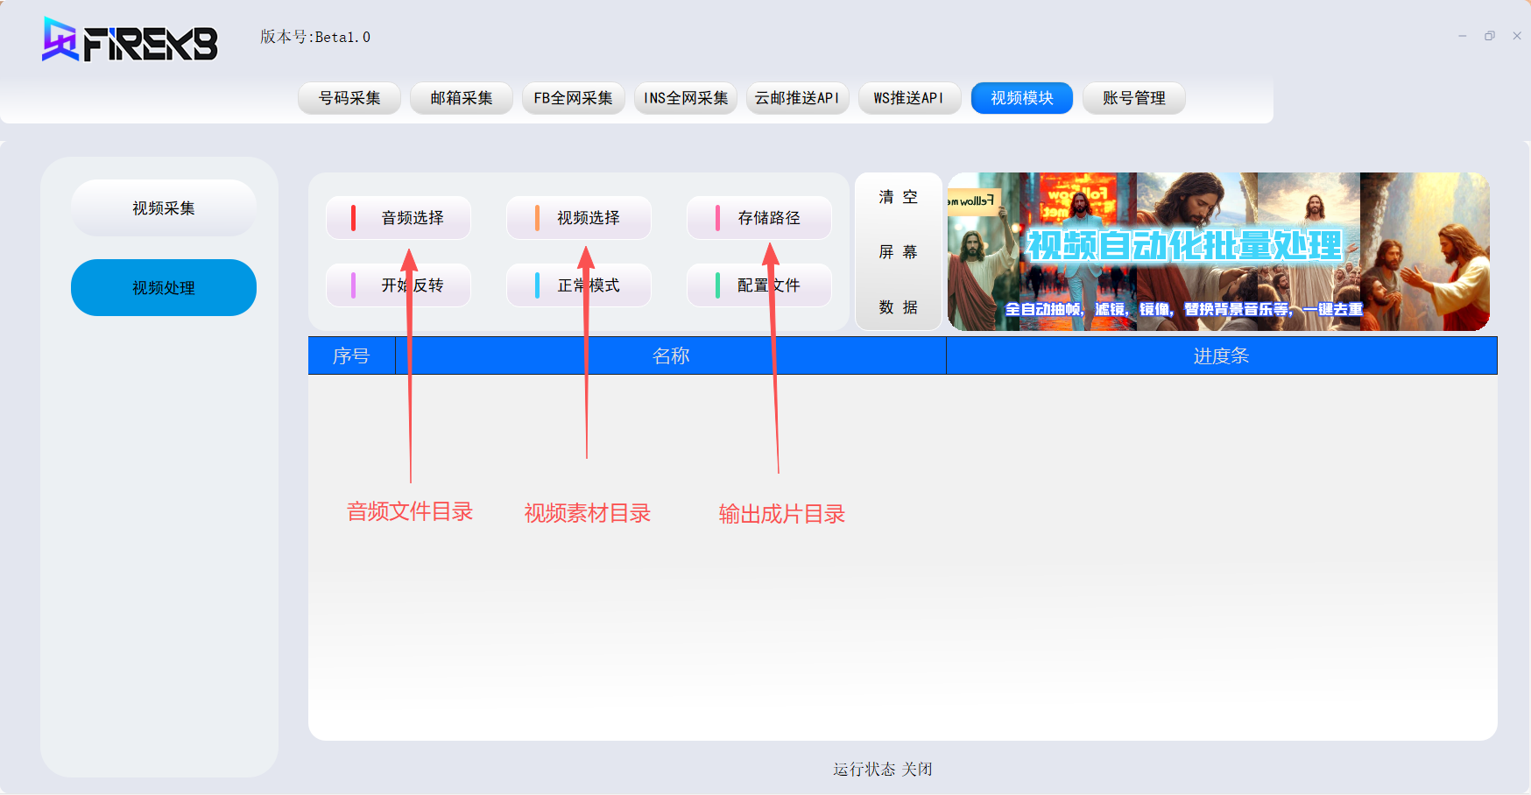The height and width of the screenshot is (795, 1531).
Task: Click the 名称 column header
Action: tap(671, 356)
